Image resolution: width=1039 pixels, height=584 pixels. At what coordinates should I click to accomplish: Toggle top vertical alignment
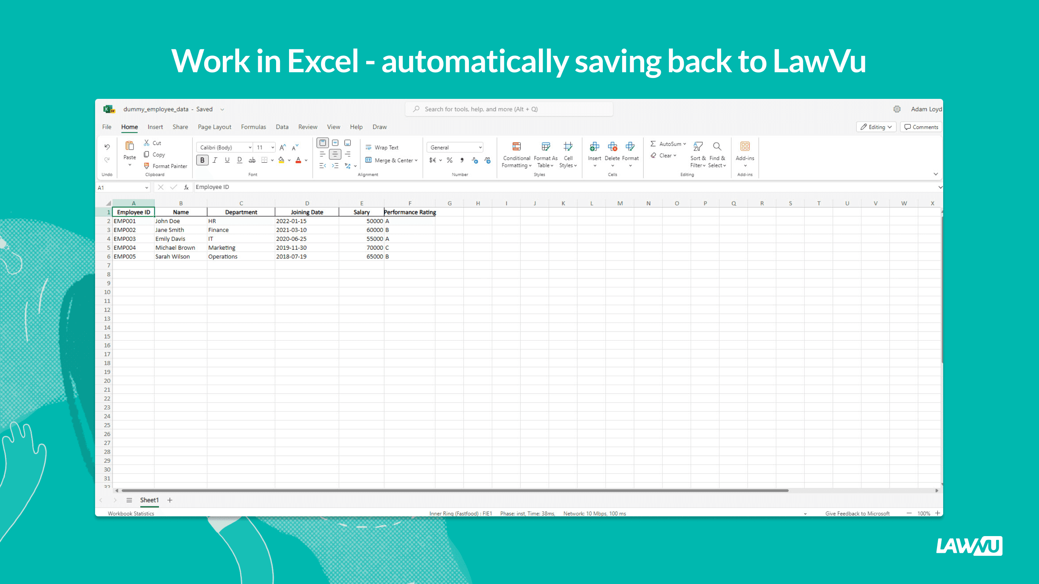click(322, 143)
